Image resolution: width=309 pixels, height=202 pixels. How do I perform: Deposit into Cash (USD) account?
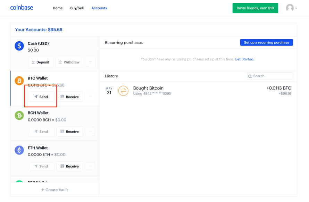click(40, 62)
